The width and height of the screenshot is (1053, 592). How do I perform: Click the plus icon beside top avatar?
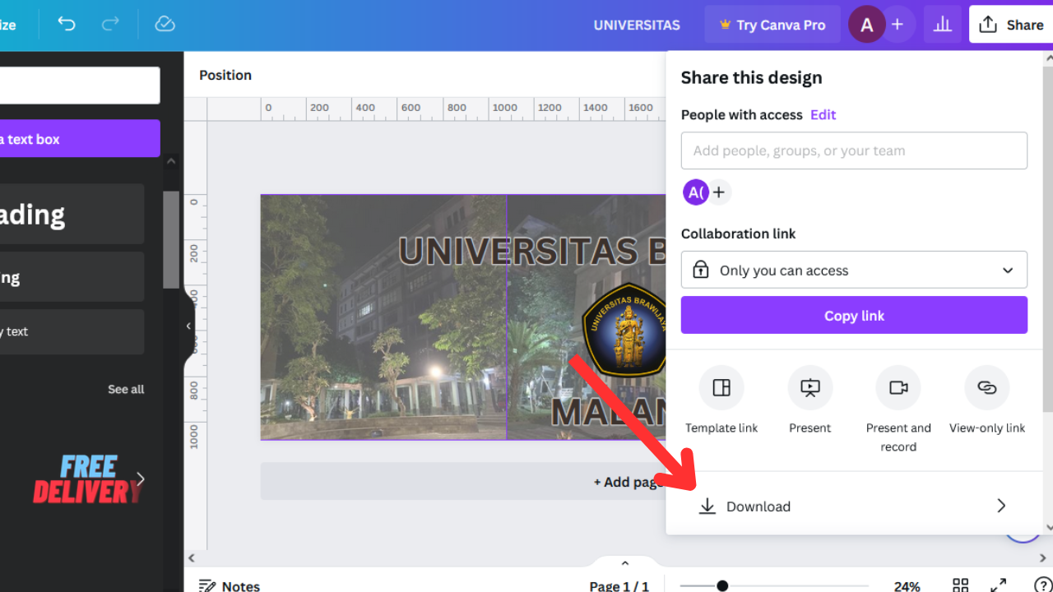(898, 25)
